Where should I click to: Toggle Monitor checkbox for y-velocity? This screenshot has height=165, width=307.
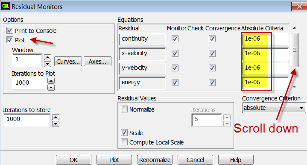175,68
